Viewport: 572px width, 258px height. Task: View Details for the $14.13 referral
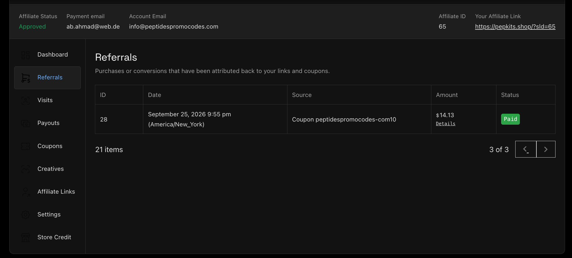click(x=445, y=124)
